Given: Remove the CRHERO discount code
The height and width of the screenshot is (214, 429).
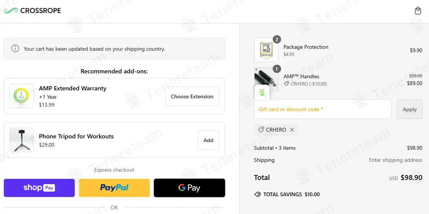Looking at the screenshot, I should pyautogui.click(x=292, y=130).
